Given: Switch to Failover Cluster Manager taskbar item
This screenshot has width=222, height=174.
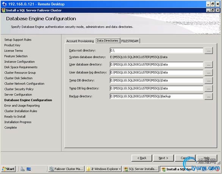Looking at the screenshot, I should click(66, 169).
